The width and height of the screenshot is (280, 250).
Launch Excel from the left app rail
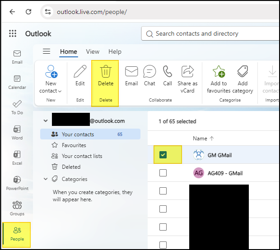point(17,158)
